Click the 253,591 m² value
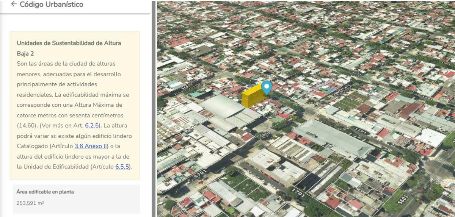 (x=31, y=203)
